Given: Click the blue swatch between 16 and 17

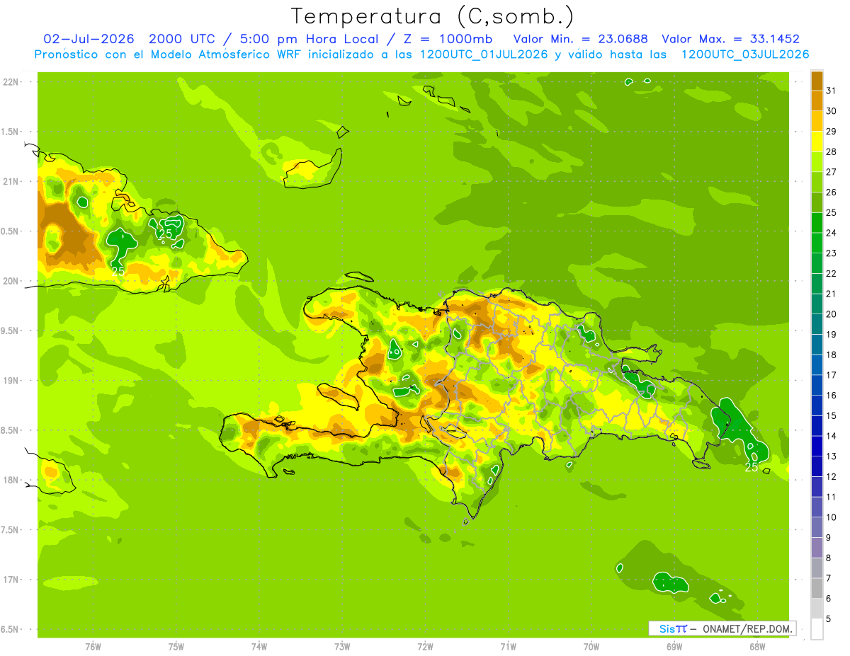Looking at the screenshot, I should 817,386.
